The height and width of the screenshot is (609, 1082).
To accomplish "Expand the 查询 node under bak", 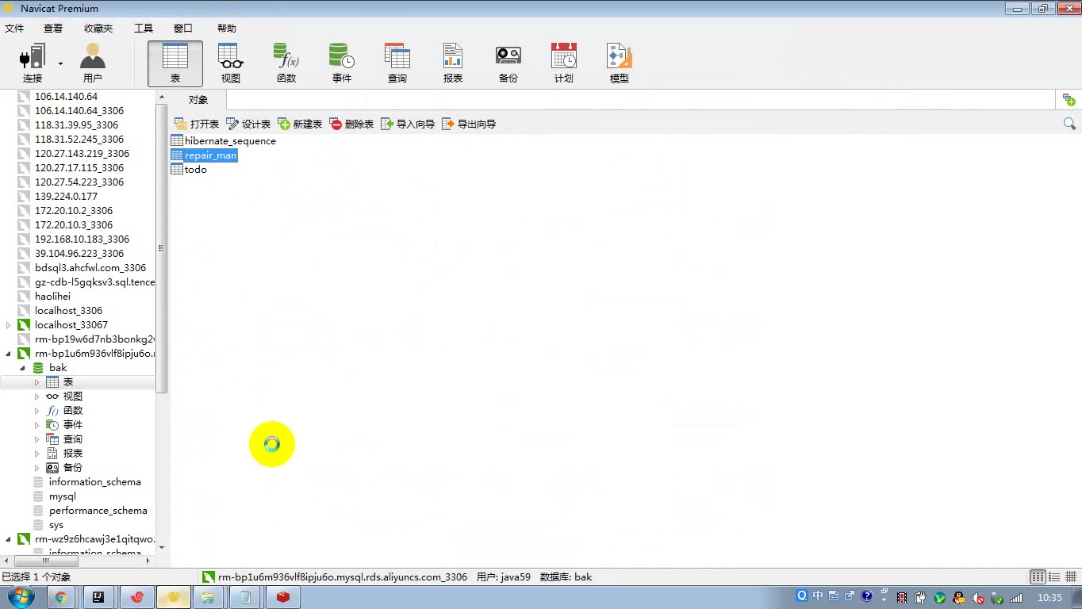I will (36, 439).
